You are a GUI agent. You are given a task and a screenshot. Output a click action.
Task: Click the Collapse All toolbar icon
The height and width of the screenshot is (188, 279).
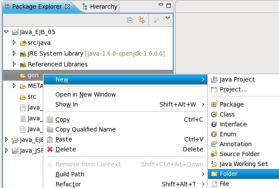129,20
